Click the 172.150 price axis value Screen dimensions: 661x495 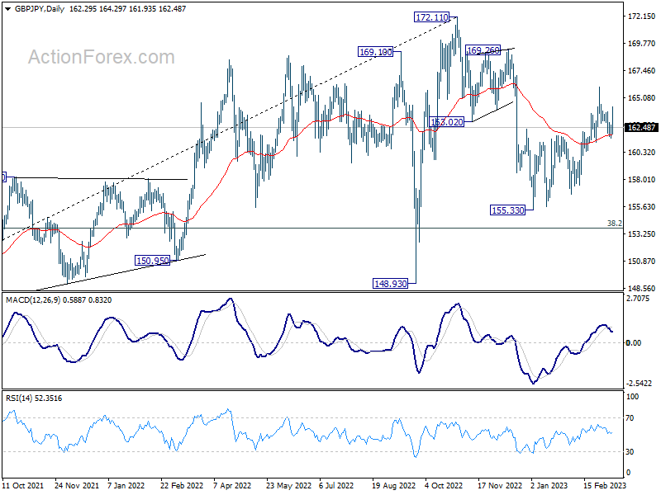tap(642, 16)
